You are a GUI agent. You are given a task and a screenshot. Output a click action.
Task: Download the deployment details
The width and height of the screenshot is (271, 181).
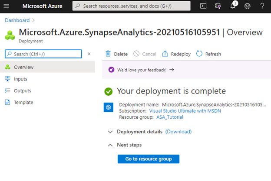click(x=178, y=132)
